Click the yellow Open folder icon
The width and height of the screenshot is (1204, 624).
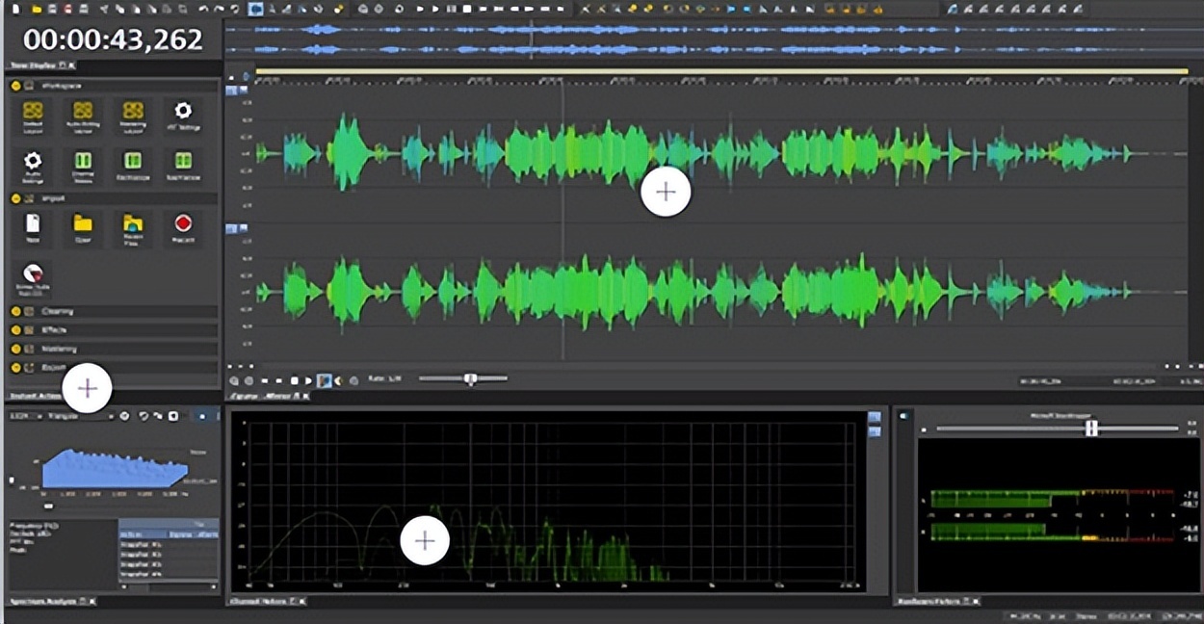pyautogui.click(x=83, y=224)
